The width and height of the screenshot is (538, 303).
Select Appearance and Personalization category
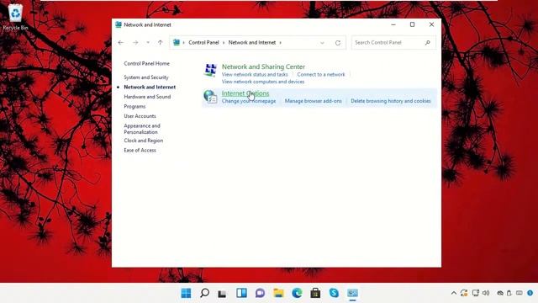pos(142,129)
